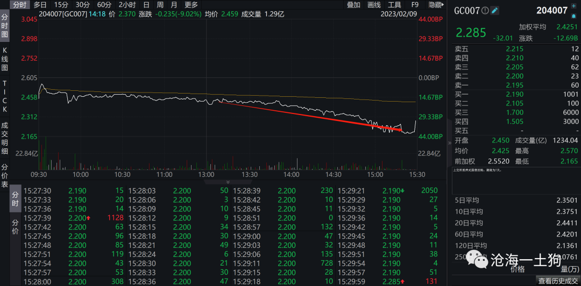This screenshot has width=581, height=286.
Task: Click the info icon next to GC007
Action: pyautogui.click(x=485, y=10)
